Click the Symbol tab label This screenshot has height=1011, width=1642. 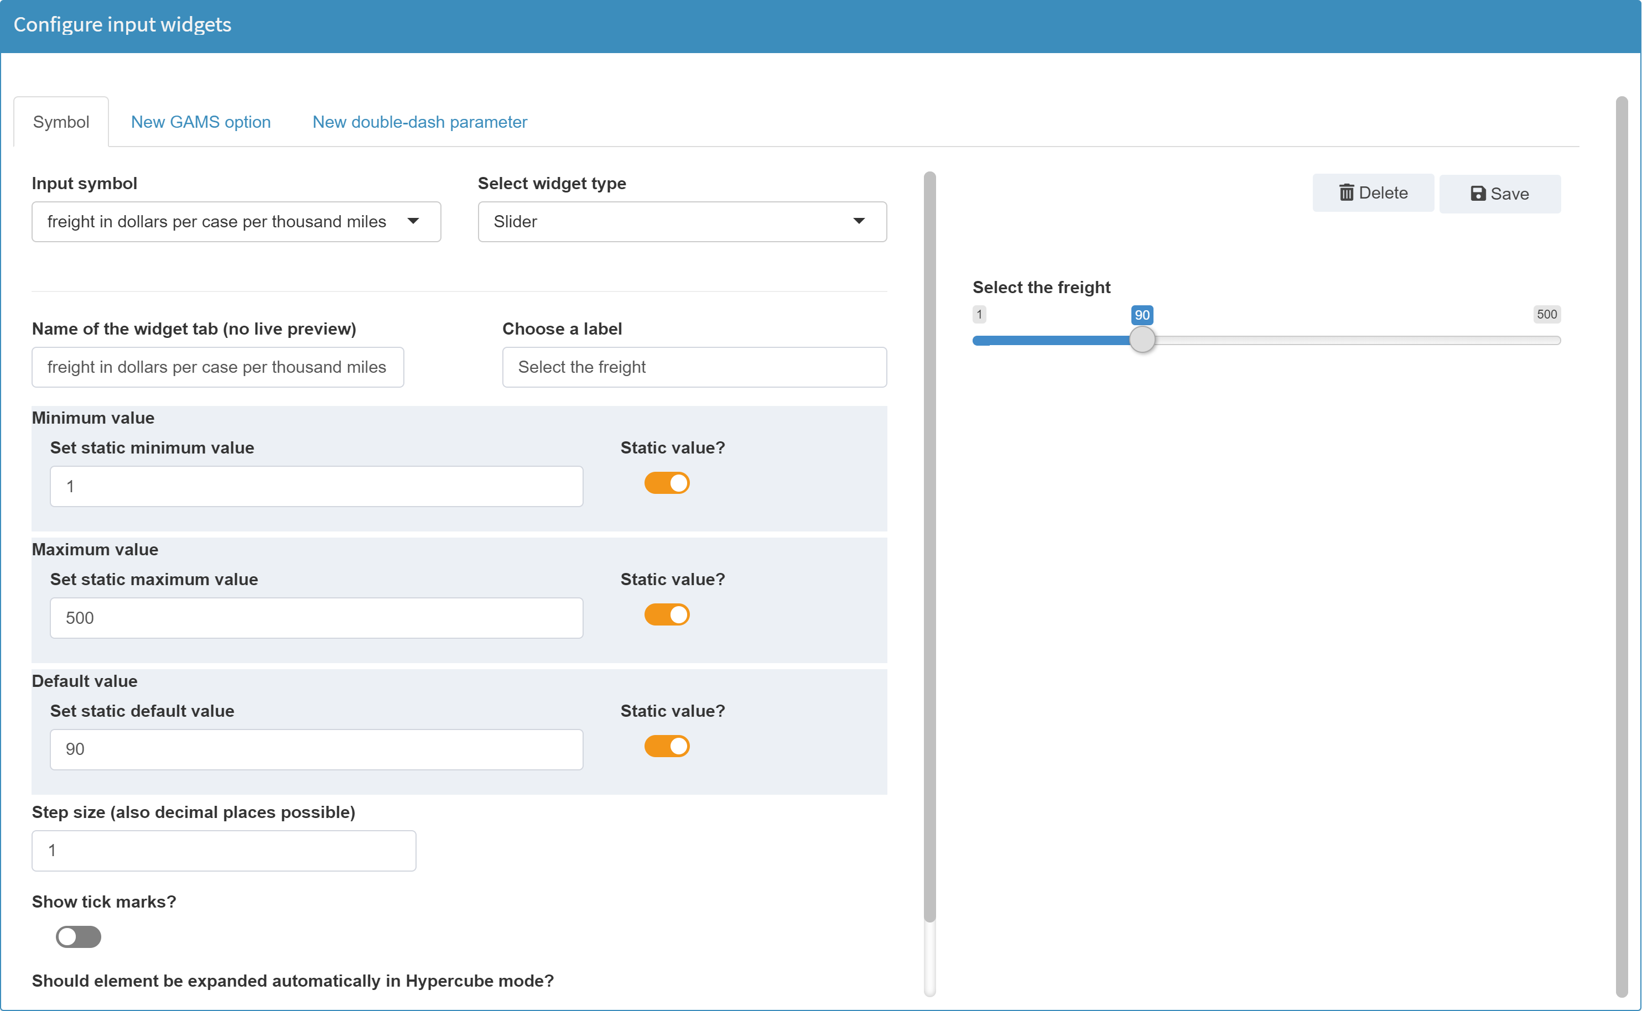[62, 121]
